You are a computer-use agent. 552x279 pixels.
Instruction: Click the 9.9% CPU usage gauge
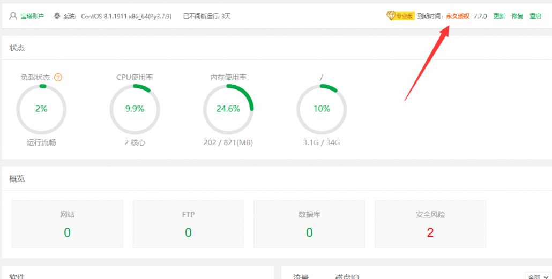pos(135,109)
